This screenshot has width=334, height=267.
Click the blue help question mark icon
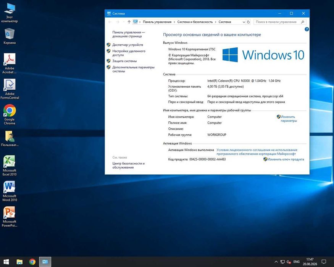click(307, 29)
